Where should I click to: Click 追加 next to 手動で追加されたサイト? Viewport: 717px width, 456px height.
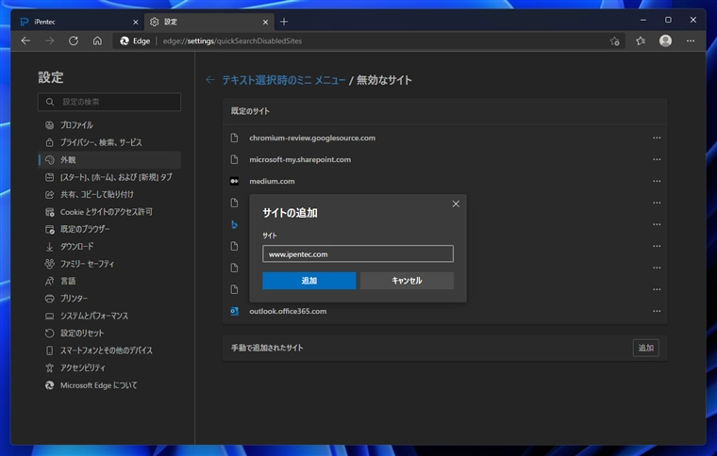point(645,348)
